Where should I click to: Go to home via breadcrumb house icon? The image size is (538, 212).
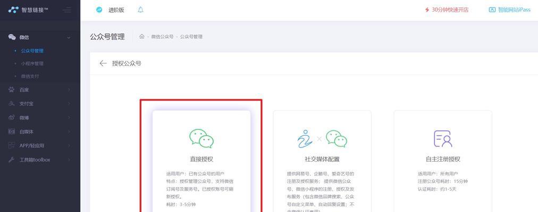click(142, 37)
